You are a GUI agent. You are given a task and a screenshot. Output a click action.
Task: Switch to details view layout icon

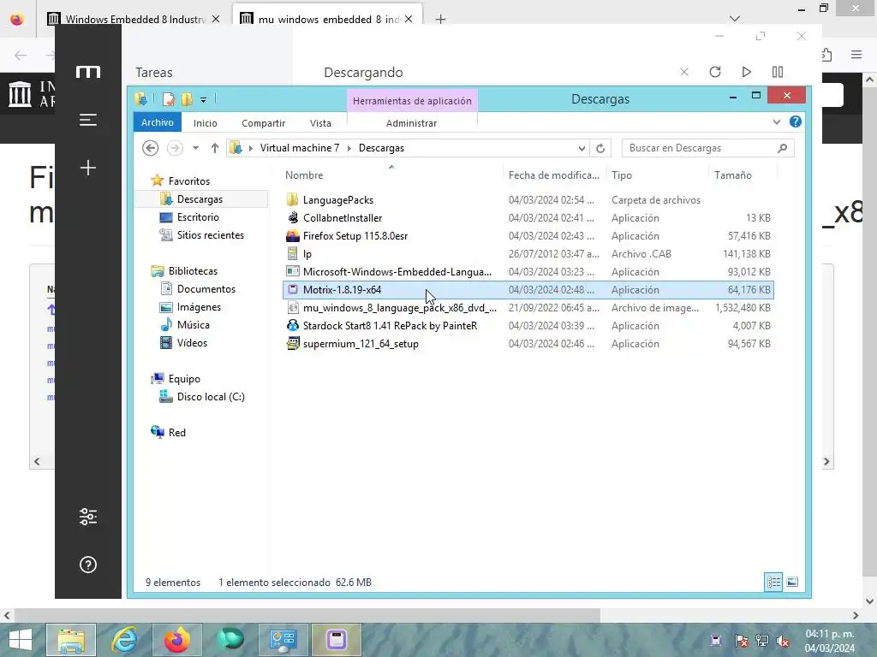[773, 582]
